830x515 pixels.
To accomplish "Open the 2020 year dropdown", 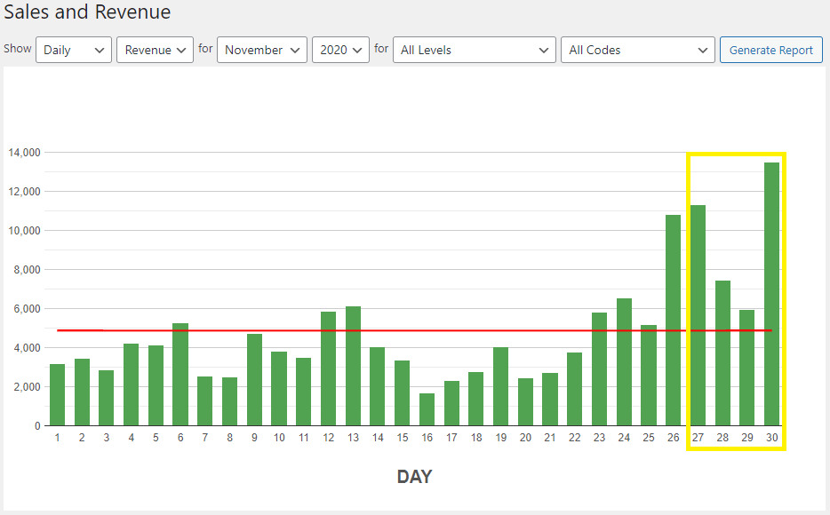I will click(340, 50).
